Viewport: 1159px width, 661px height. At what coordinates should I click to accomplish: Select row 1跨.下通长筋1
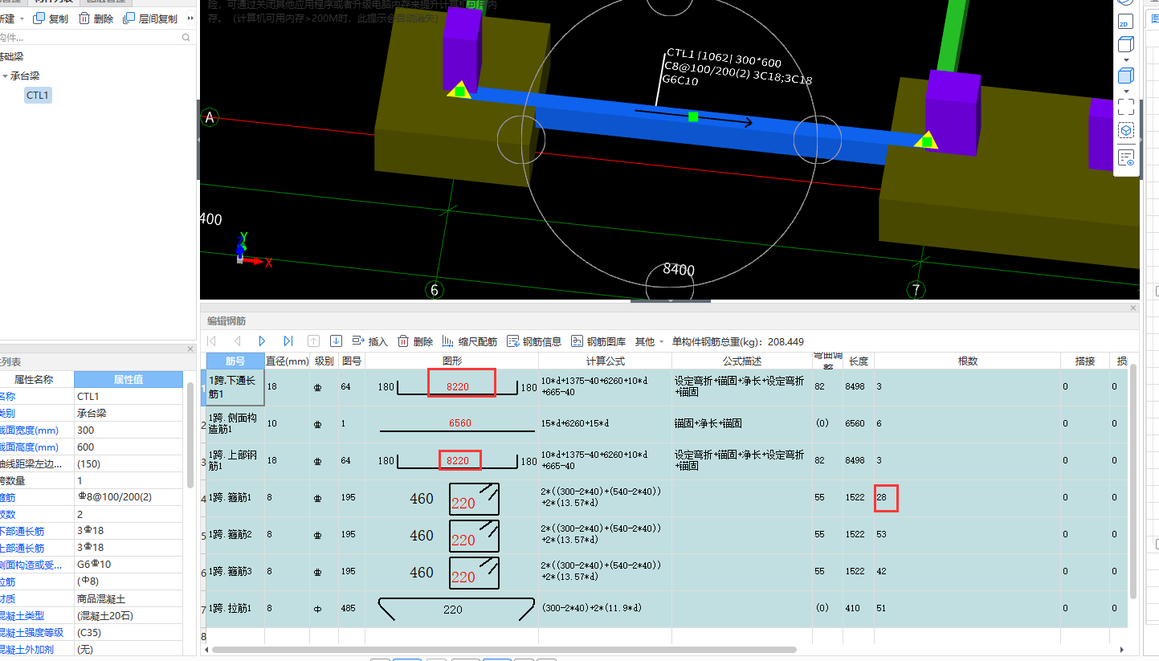coord(235,387)
